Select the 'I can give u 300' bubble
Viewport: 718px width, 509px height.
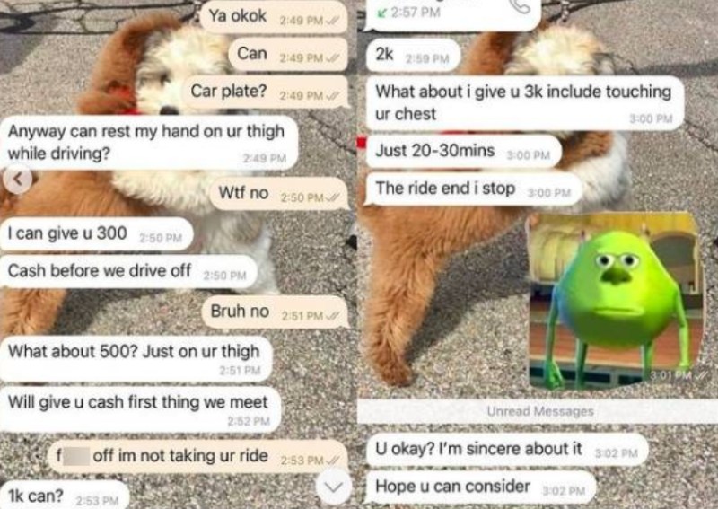(x=96, y=234)
